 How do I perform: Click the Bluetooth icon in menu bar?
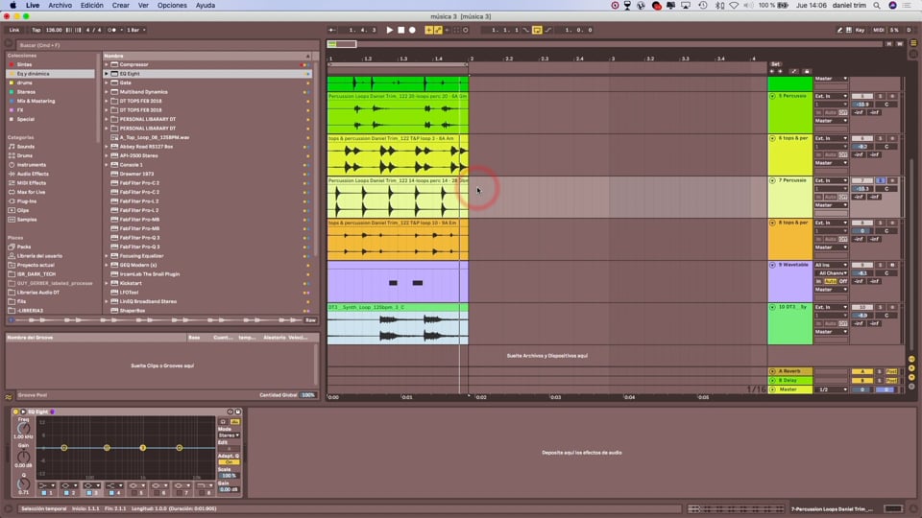[719, 6]
